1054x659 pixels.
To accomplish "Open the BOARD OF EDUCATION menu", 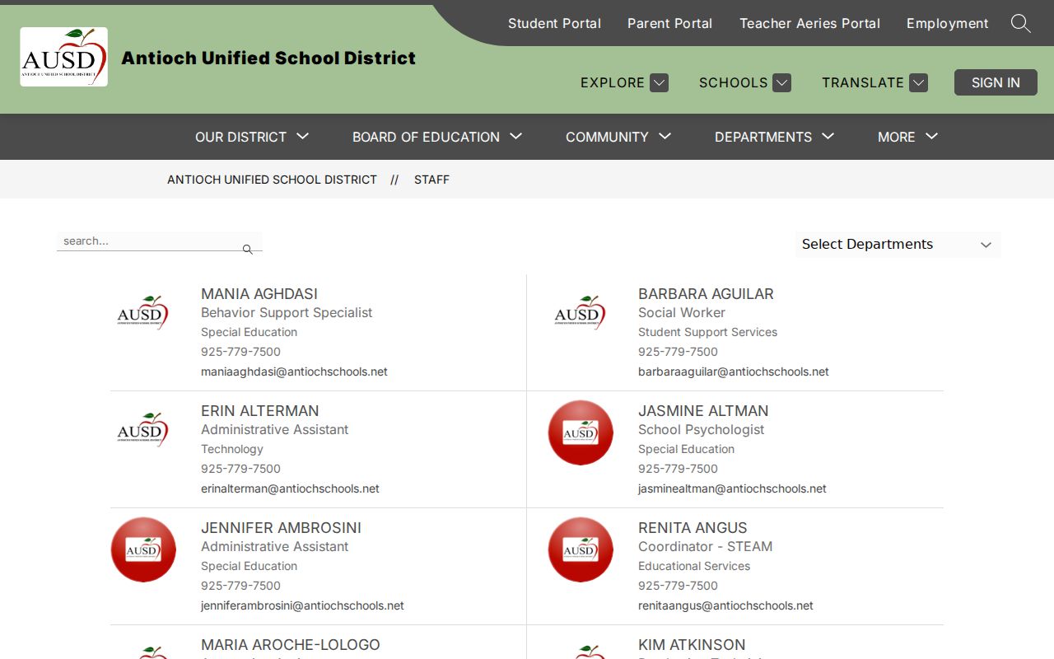I will click(426, 137).
